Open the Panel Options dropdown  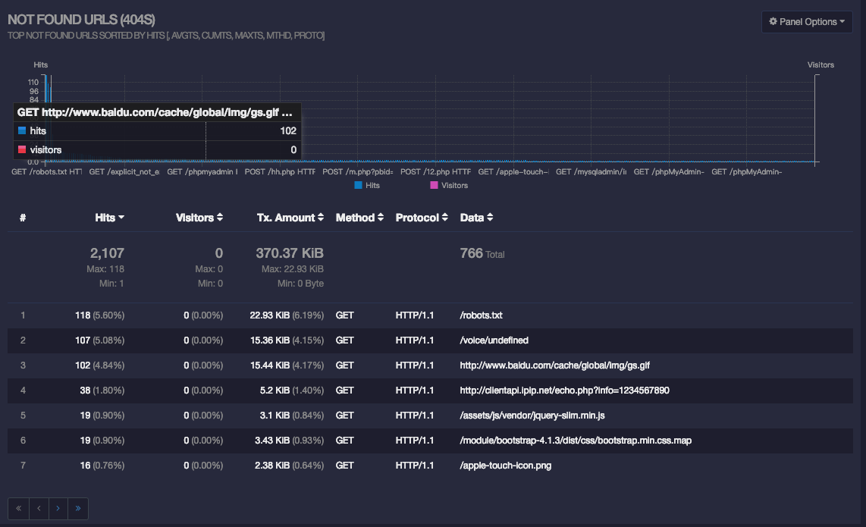[807, 21]
